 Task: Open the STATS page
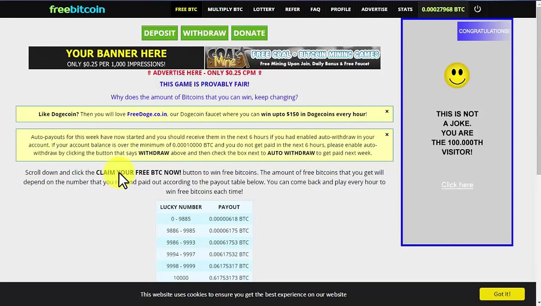405,9
